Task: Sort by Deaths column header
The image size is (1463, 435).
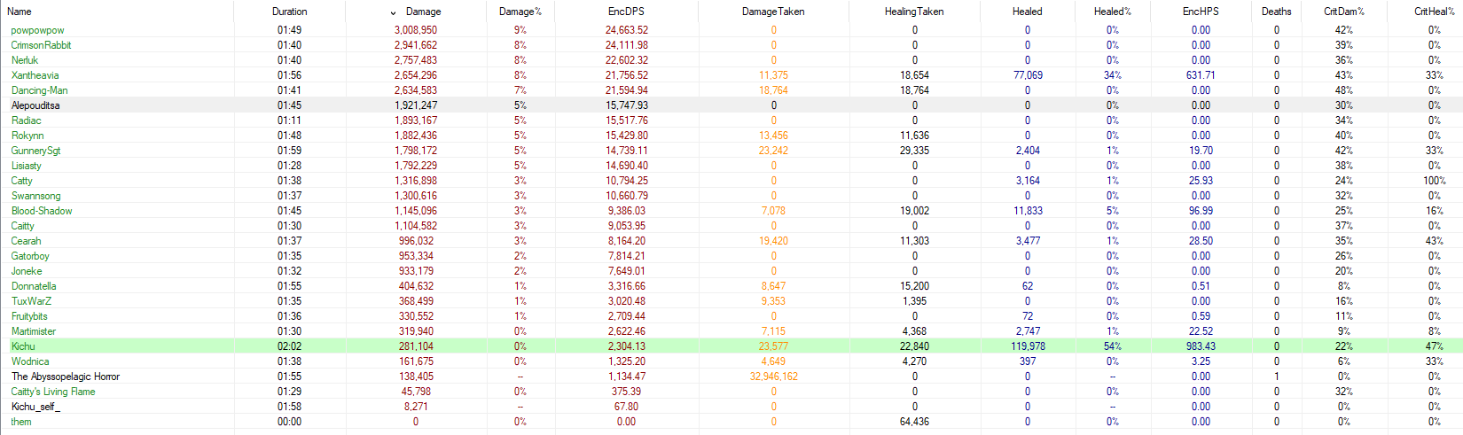Action: click(1276, 12)
